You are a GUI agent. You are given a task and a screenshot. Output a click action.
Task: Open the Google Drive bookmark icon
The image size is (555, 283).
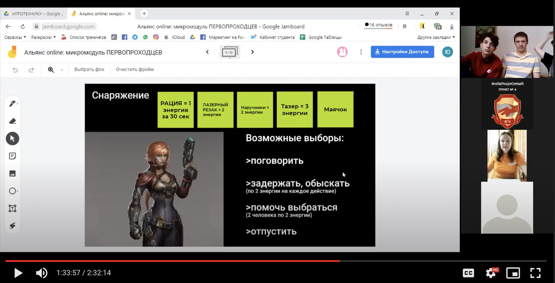click(193, 37)
